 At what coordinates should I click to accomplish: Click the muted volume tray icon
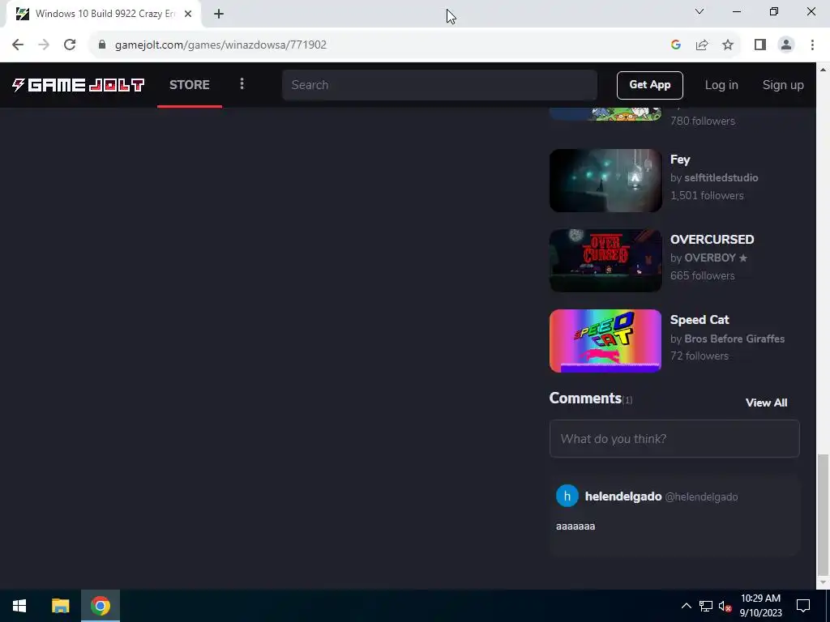click(725, 606)
